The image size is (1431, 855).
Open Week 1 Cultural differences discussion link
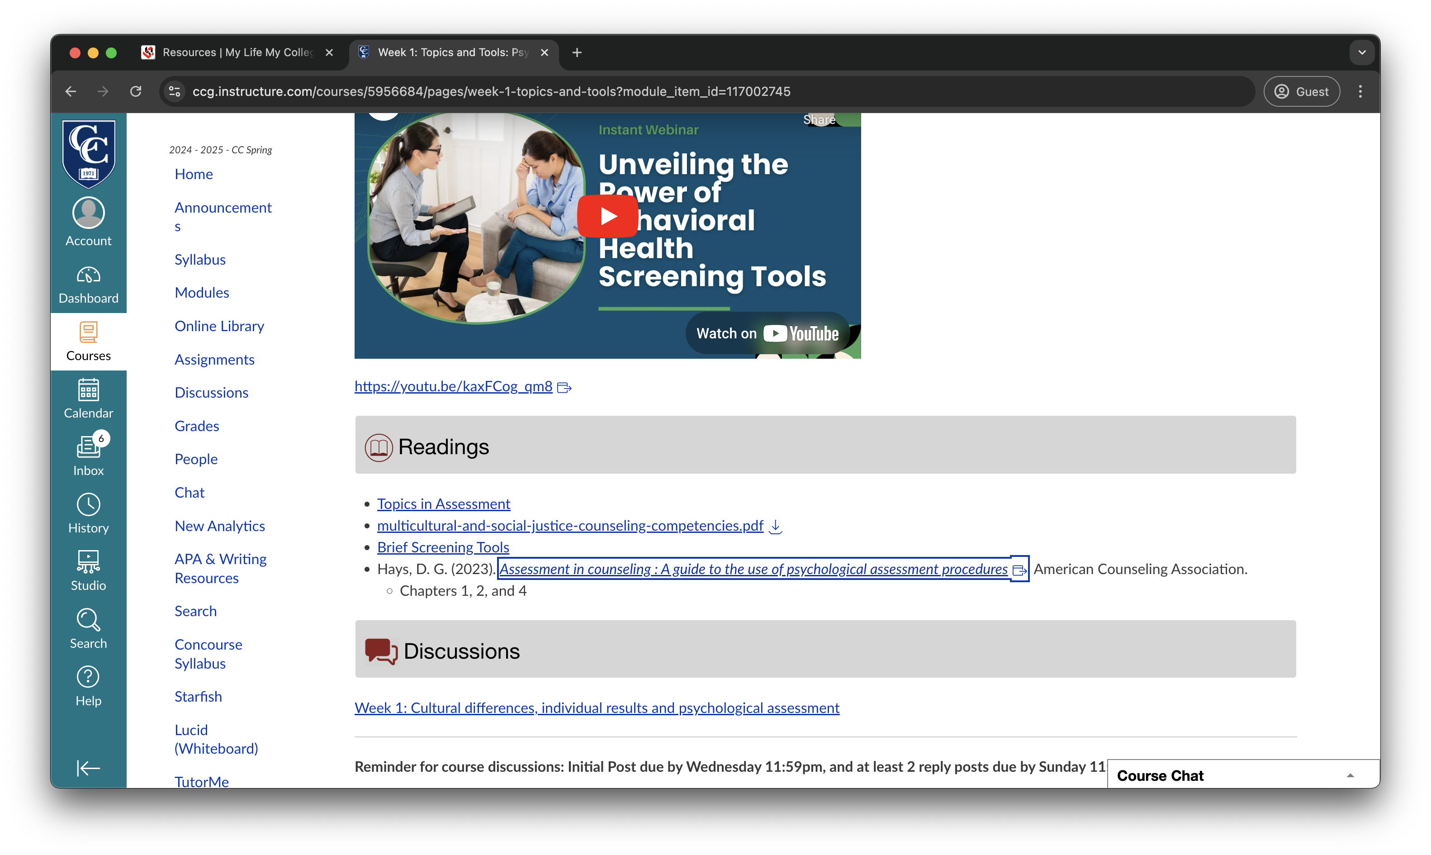pos(597,708)
